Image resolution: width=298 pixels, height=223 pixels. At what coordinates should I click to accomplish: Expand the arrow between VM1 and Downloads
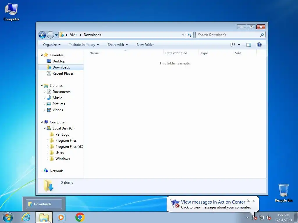tap(80, 35)
